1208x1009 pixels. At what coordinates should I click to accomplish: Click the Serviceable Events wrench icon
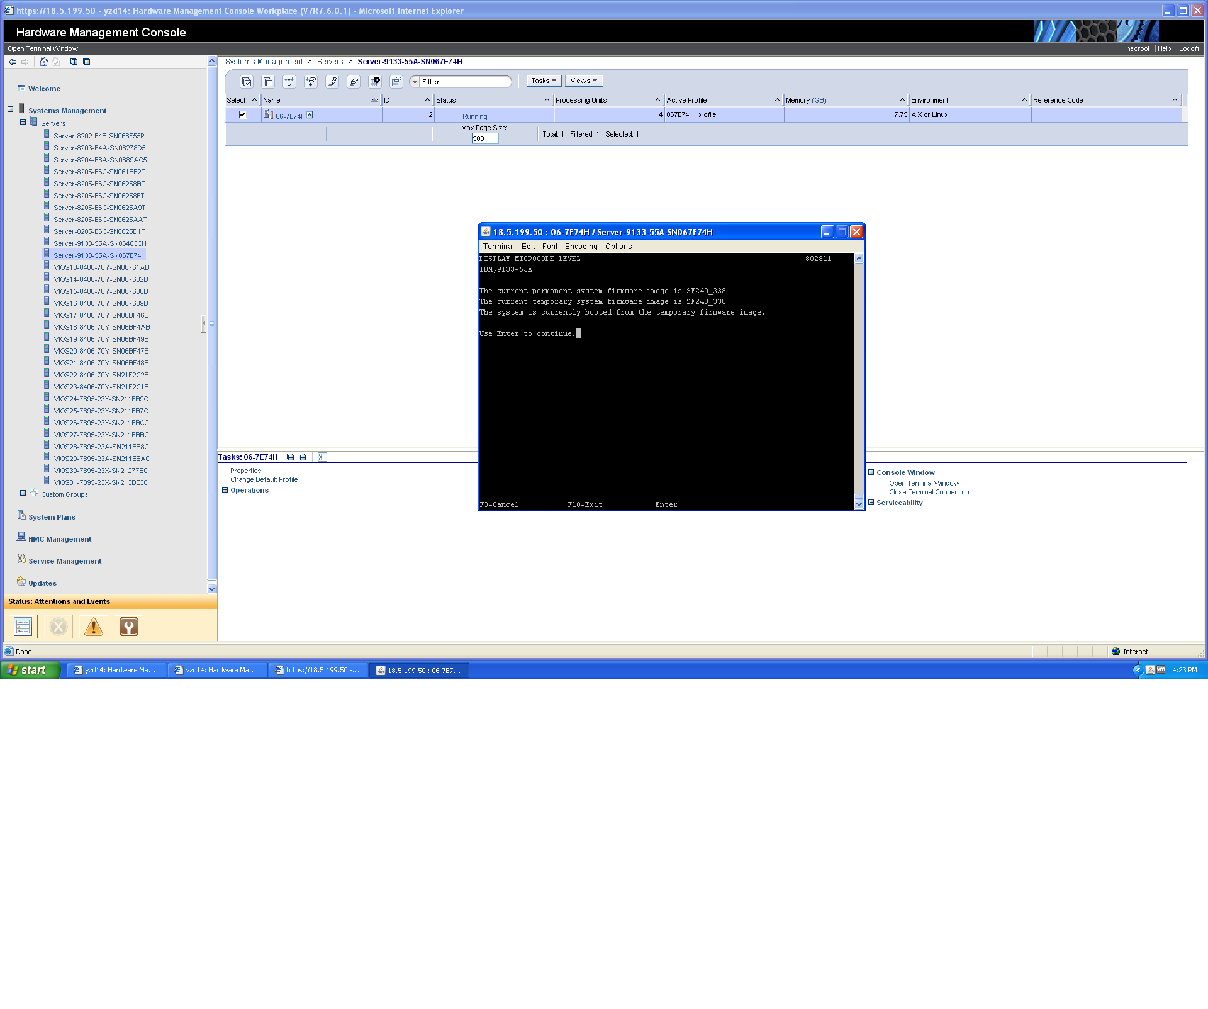129,627
